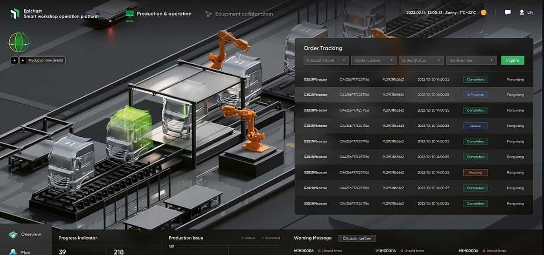Click the Production line details label
Screen dimensions: 544x255
[x=46, y=60]
